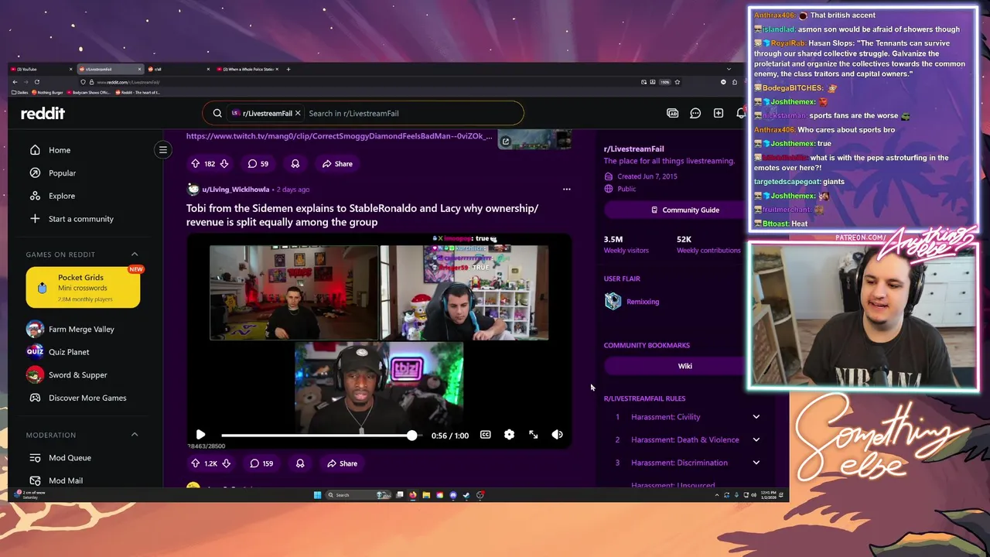Open the Community Guide

pos(684,210)
